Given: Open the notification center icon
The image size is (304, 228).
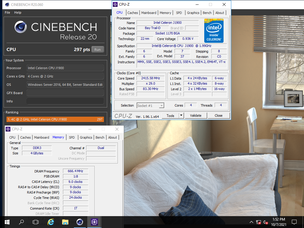Looking at the screenshot, I should [294, 222].
